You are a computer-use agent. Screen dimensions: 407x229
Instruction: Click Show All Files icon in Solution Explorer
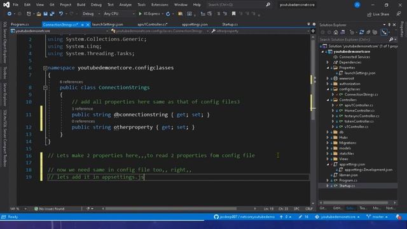tap(375, 32)
